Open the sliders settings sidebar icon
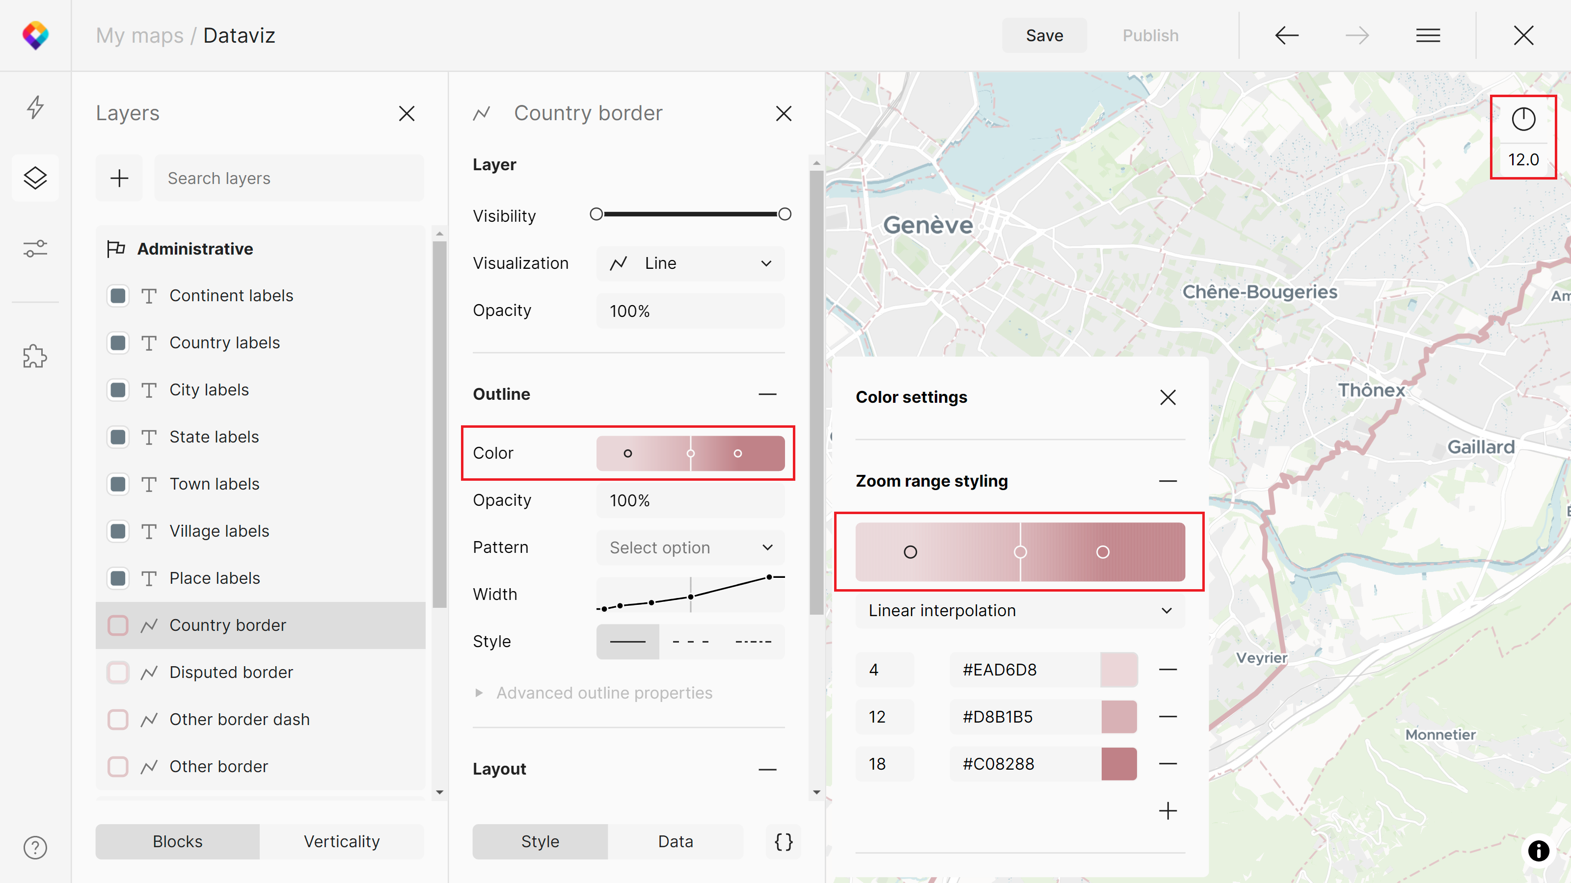This screenshot has height=883, width=1571. pyautogui.click(x=35, y=249)
